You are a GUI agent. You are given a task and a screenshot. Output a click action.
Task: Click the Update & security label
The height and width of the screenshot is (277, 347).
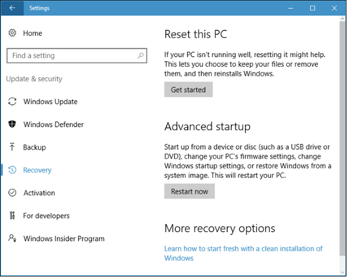coord(34,78)
